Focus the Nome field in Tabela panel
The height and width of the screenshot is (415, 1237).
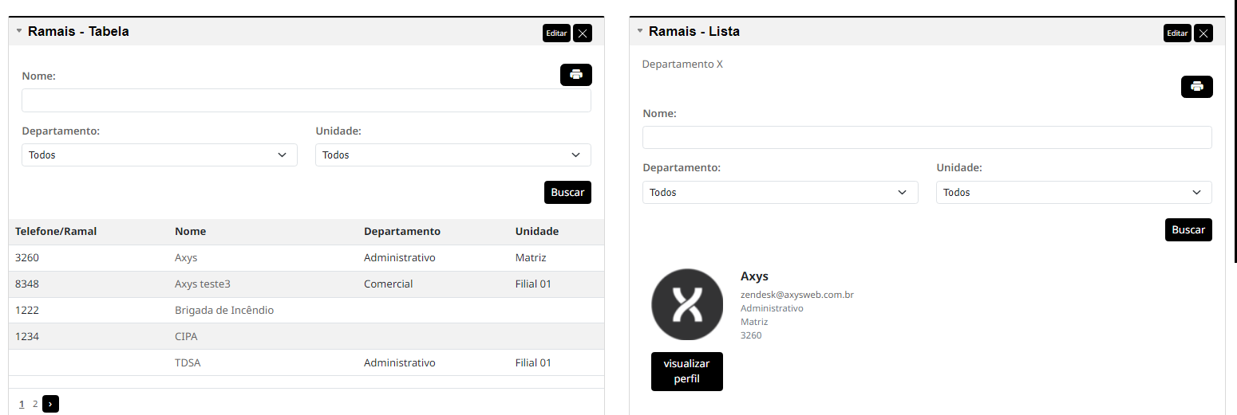[x=306, y=100]
